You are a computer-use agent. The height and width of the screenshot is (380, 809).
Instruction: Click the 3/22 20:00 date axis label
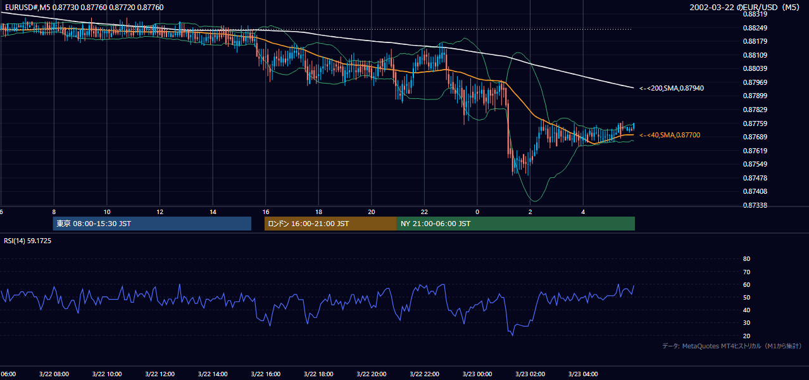371,374
